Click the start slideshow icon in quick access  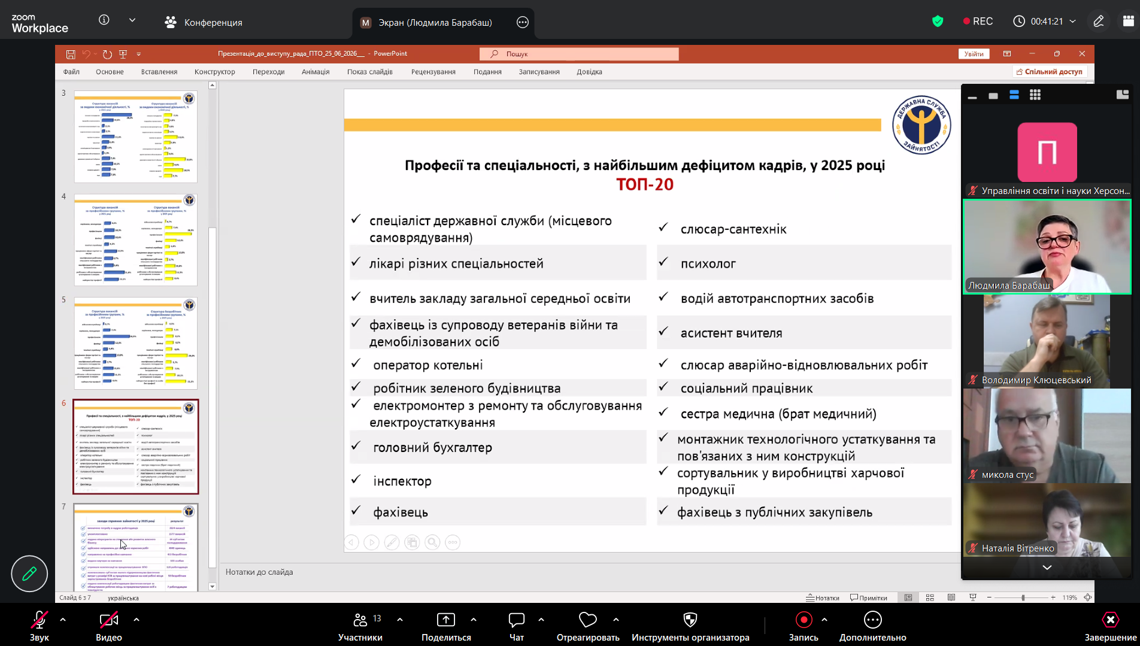tap(123, 54)
